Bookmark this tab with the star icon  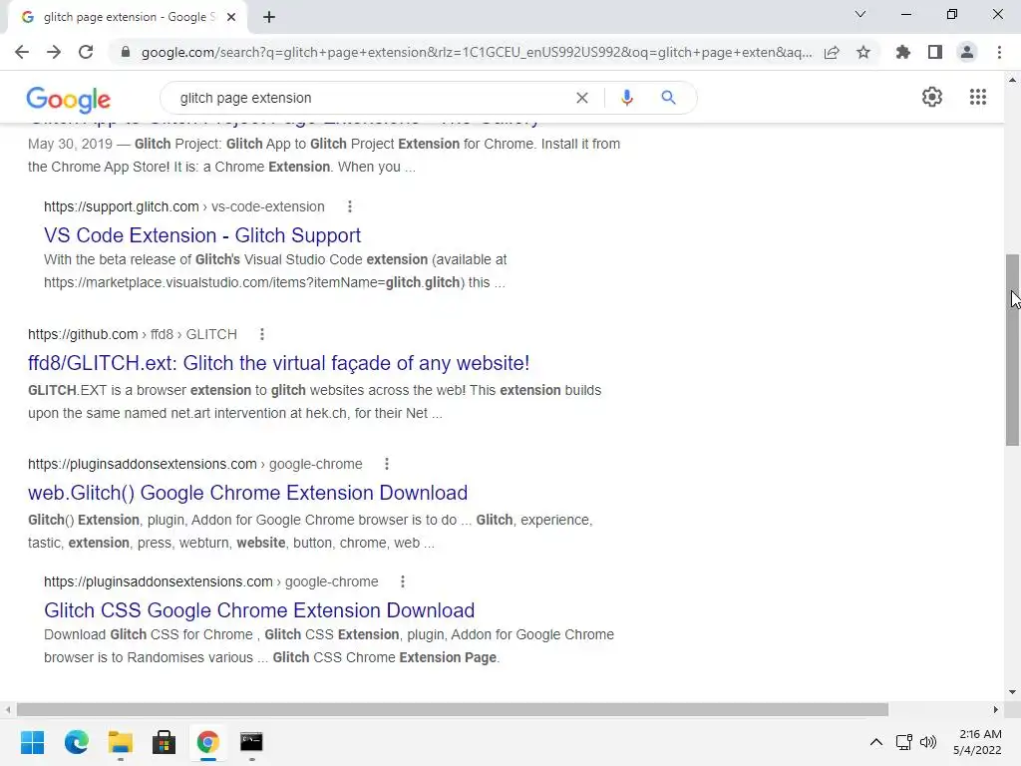click(x=863, y=52)
